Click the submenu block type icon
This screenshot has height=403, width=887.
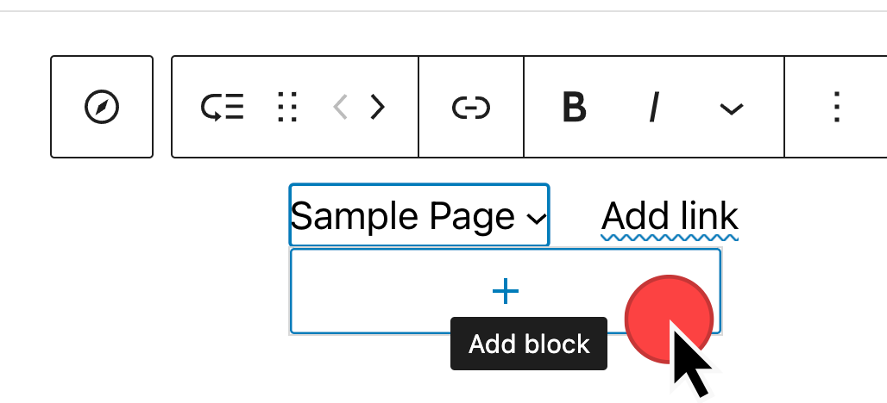223,108
